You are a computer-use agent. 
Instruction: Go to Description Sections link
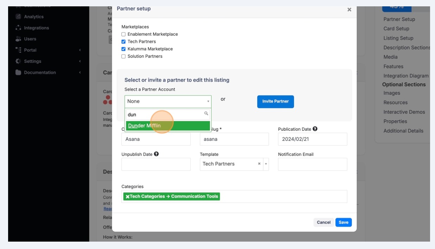[406, 47]
